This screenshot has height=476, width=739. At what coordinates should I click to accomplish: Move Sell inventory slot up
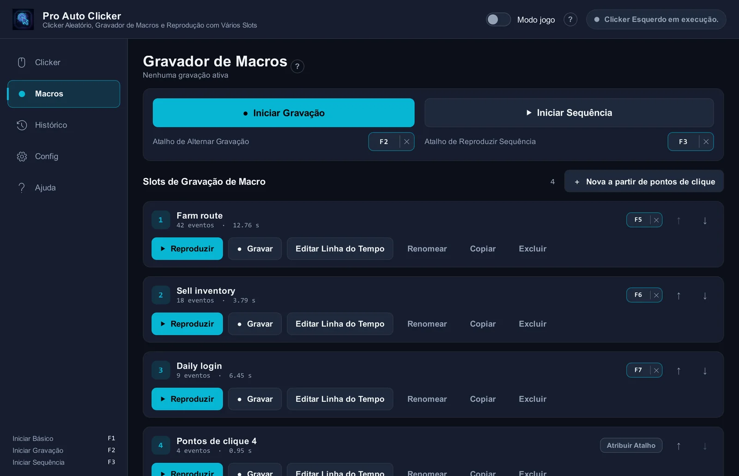tap(678, 295)
